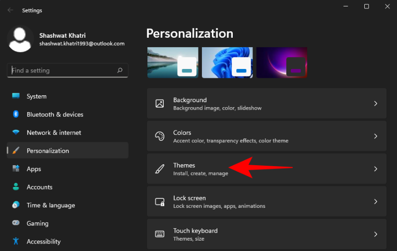Screen dimensions: 397x251
Task: Expand the Background settings chevron
Action: coord(376,104)
